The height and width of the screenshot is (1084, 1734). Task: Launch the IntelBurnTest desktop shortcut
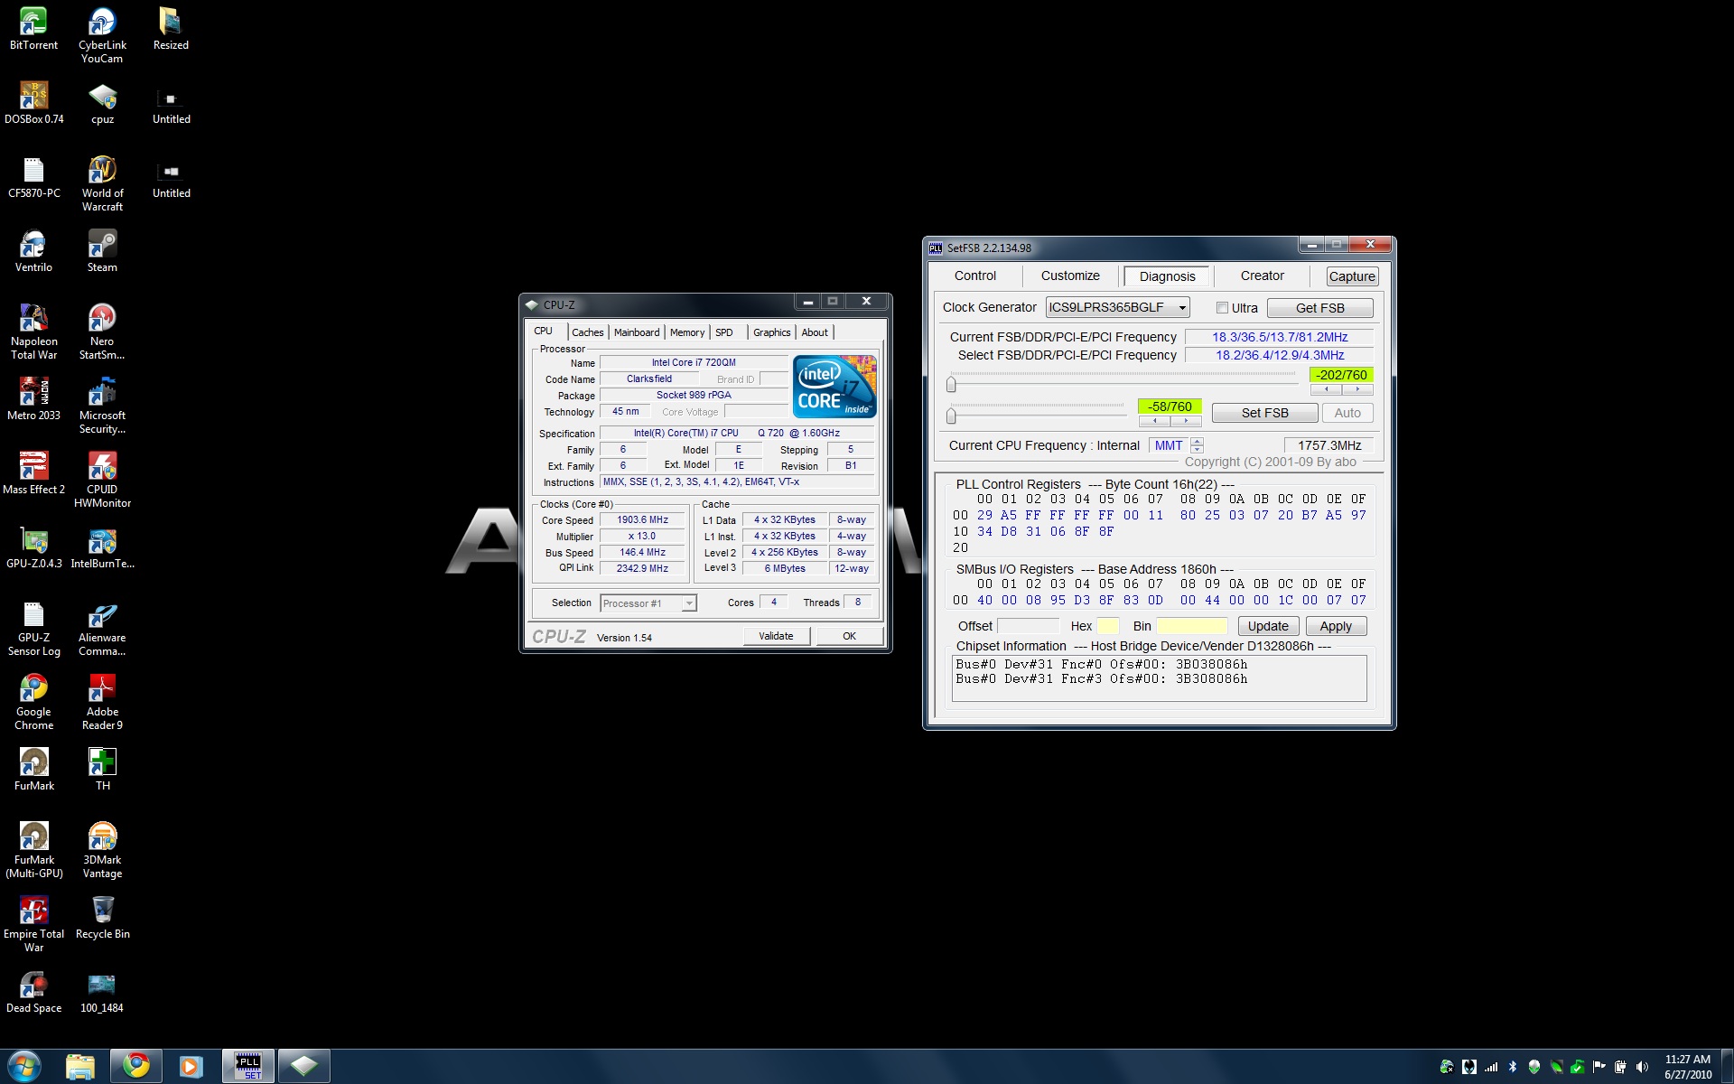click(x=102, y=547)
